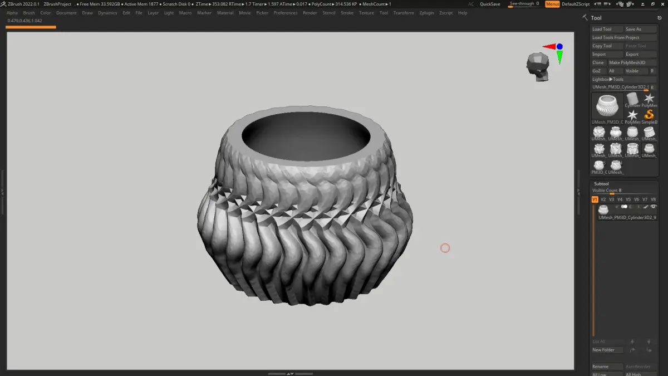This screenshot has width=668, height=376.
Task: Adjust the Visible Count slider
Action: point(624,191)
